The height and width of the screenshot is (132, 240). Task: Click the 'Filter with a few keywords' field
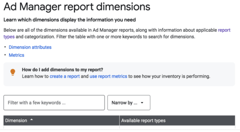[54, 103]
